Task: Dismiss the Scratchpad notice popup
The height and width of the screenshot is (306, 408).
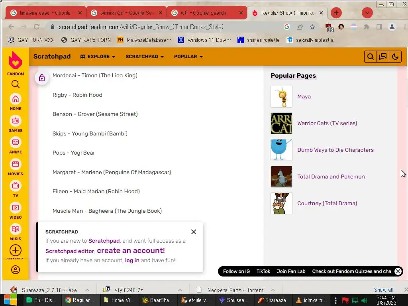Action: tap(193, 232)
